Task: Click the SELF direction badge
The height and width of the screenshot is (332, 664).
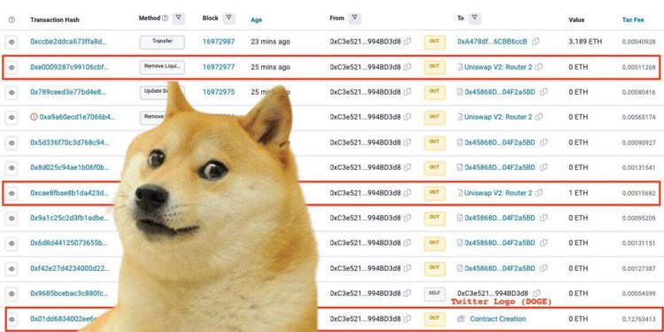Action: point(435,293)
